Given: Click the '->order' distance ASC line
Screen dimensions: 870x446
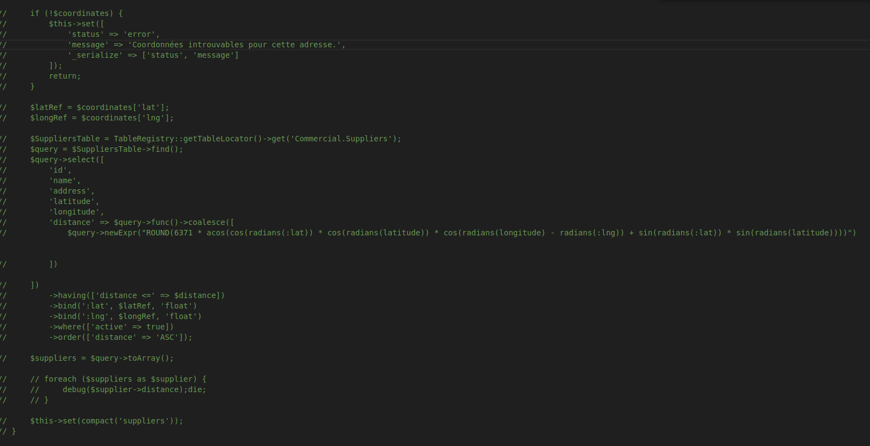Looking at the screenshot, I should click(120, 337).
